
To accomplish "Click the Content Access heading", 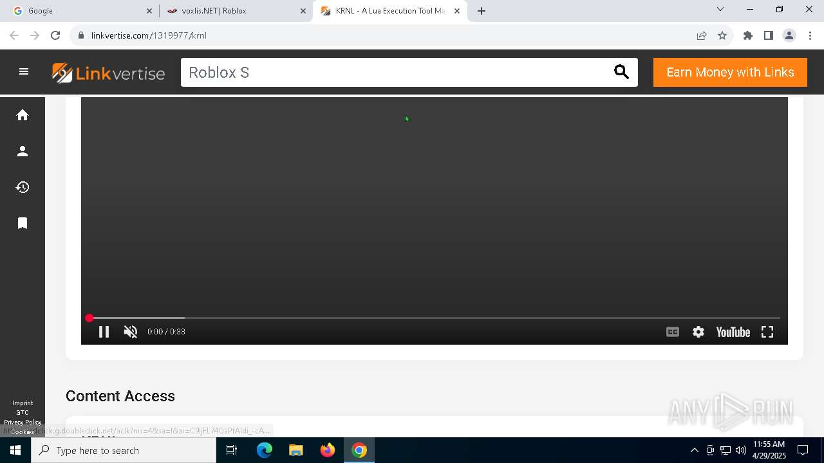I will (120, 396).
